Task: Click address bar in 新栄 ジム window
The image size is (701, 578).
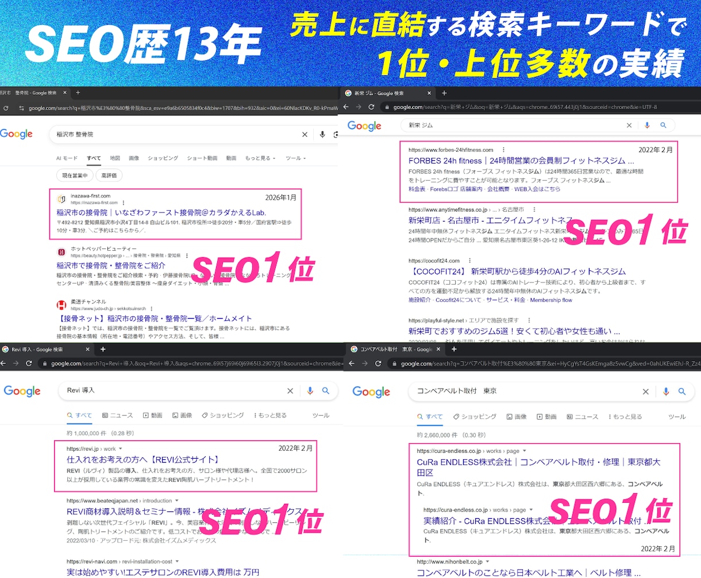Action: pyautogui.click(x=540, y=107)
